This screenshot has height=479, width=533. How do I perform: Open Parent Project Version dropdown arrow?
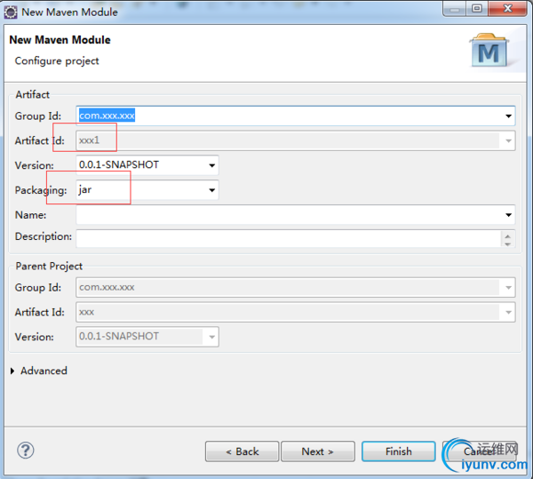pos(211,337)
